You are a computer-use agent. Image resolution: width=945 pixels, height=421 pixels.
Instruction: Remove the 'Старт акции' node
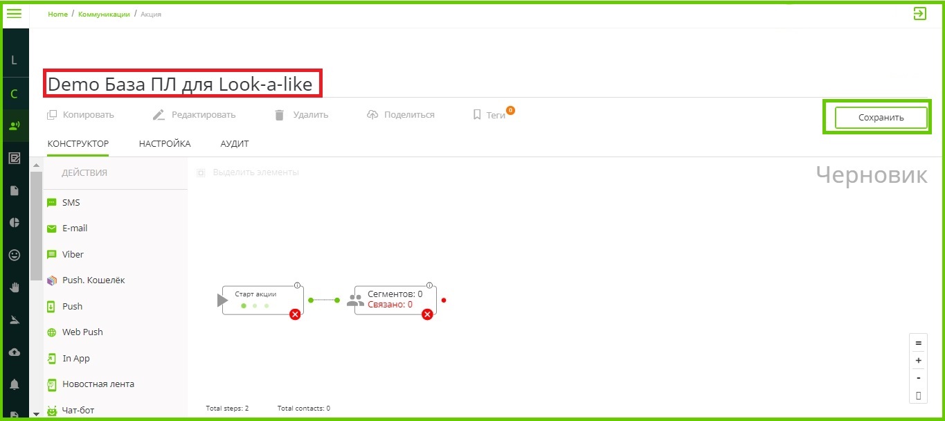[x=295, y=314]
